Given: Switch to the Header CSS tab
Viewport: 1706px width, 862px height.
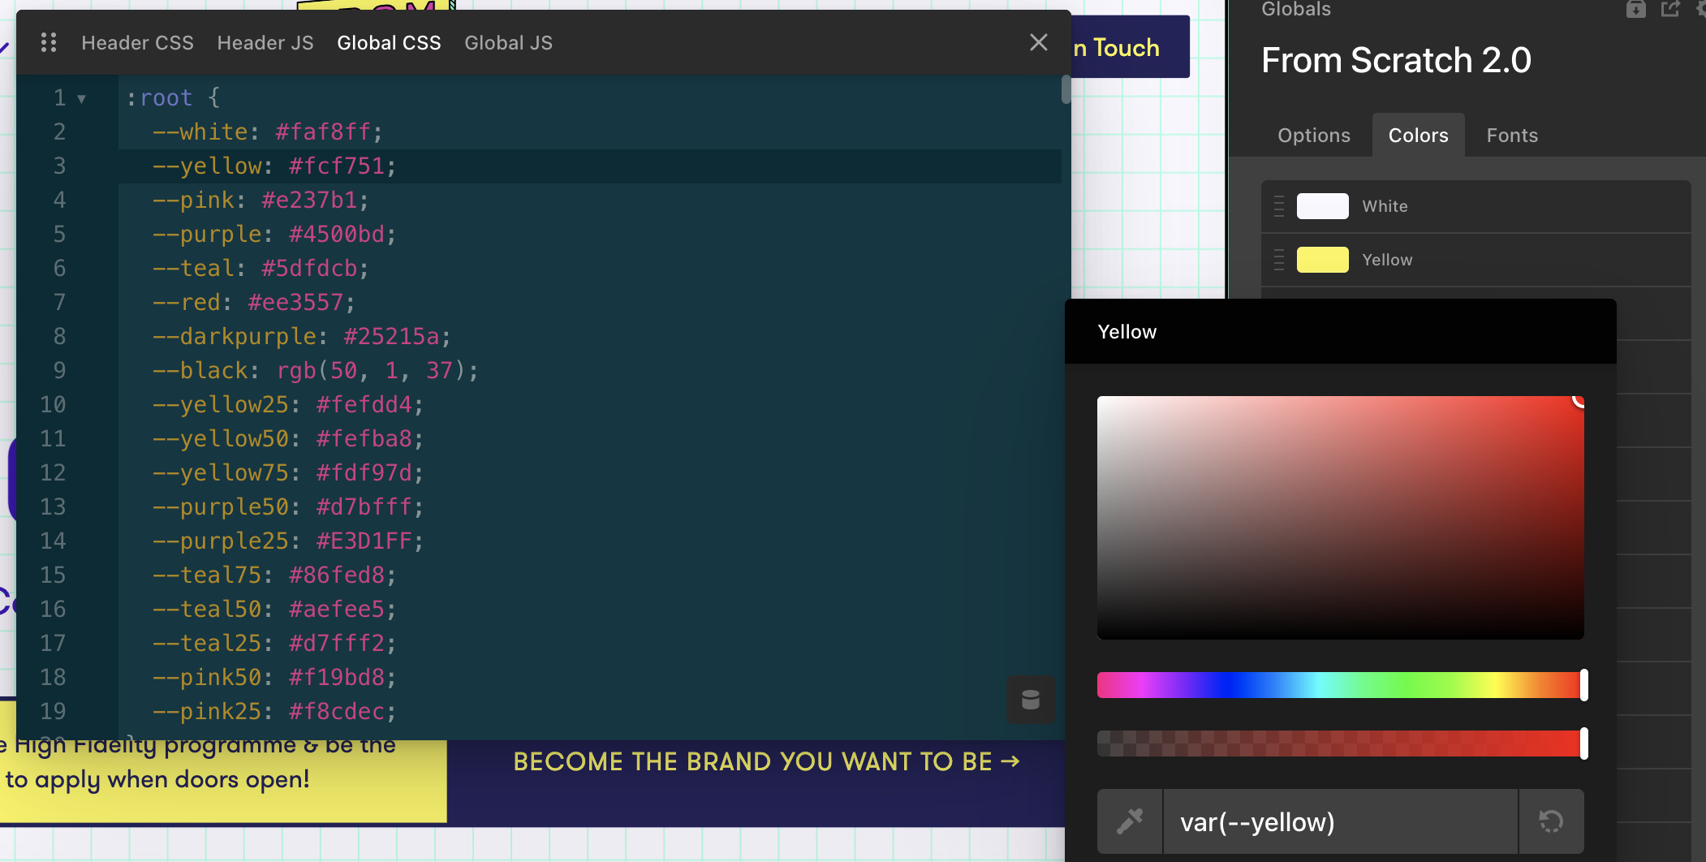Looking at the screenshot, I should click(x=138, y=43).
